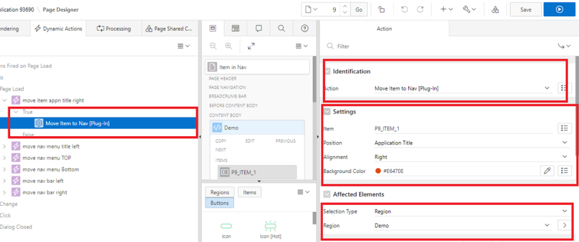The height and width of the screenshot is (242, 579).
Task: Click the Redo arrow icon
Action: [420, 10]
